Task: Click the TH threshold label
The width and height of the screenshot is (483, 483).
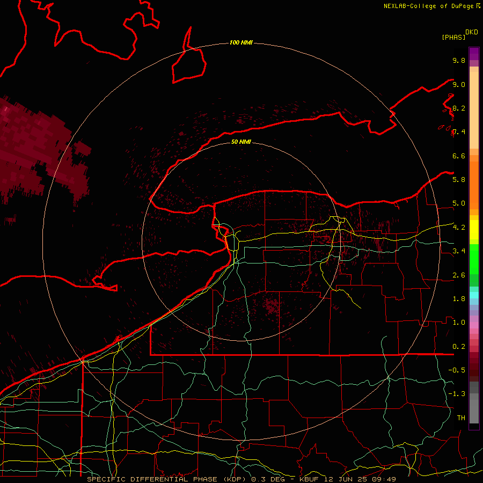Action: click(461, 418)
